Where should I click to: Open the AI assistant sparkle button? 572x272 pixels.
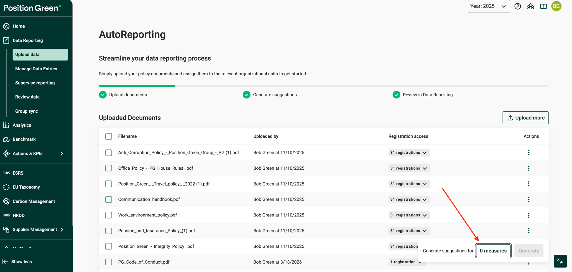[x=560, y=261]
